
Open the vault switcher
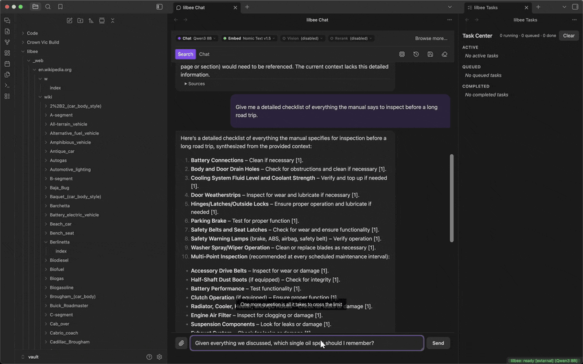(x=30, y=357)
